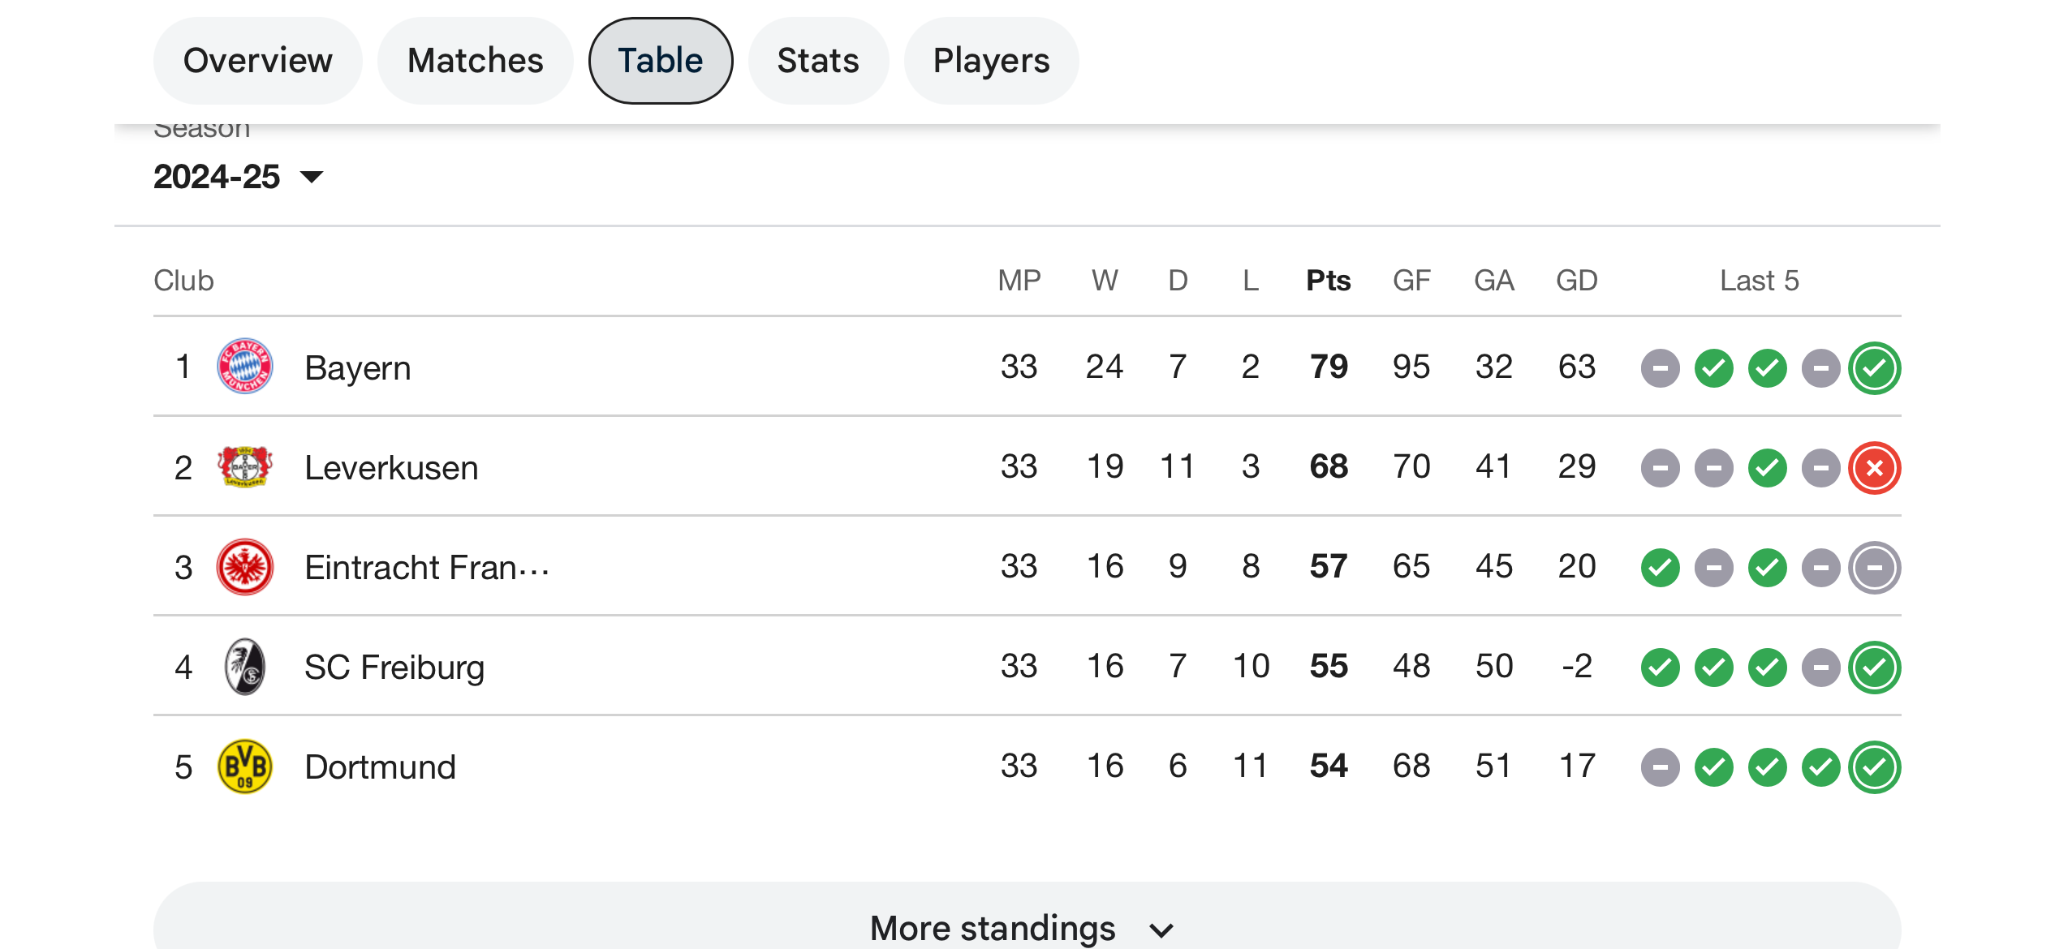
Task: Open the Dortmund team link
Action: [380, 767]
